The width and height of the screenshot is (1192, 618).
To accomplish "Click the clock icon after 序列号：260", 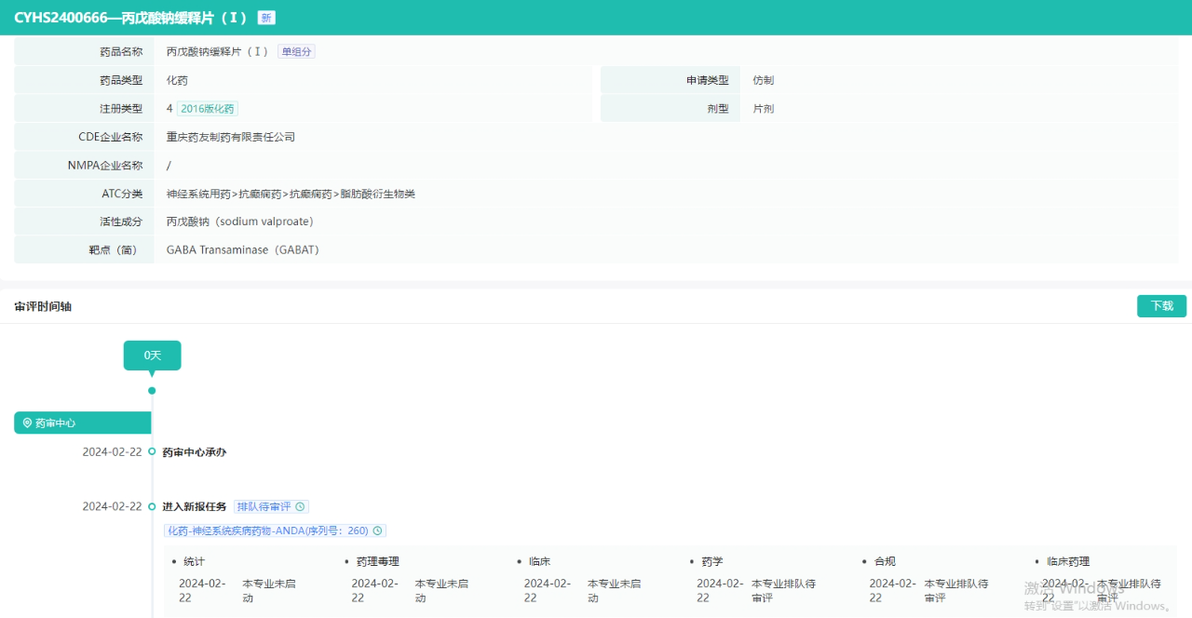I will point(377,531).
